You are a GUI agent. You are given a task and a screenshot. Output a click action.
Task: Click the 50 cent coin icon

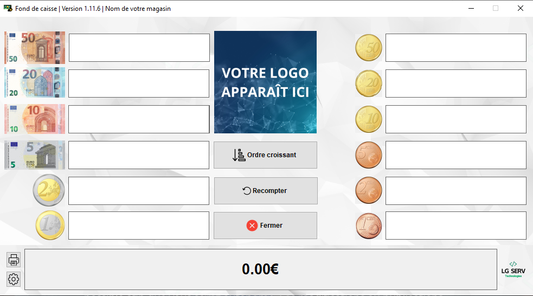369,48
